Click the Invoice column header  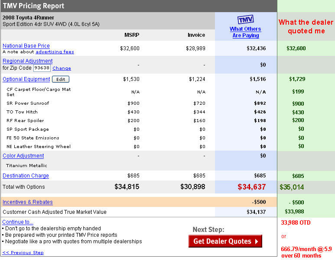tap(196, 35)
